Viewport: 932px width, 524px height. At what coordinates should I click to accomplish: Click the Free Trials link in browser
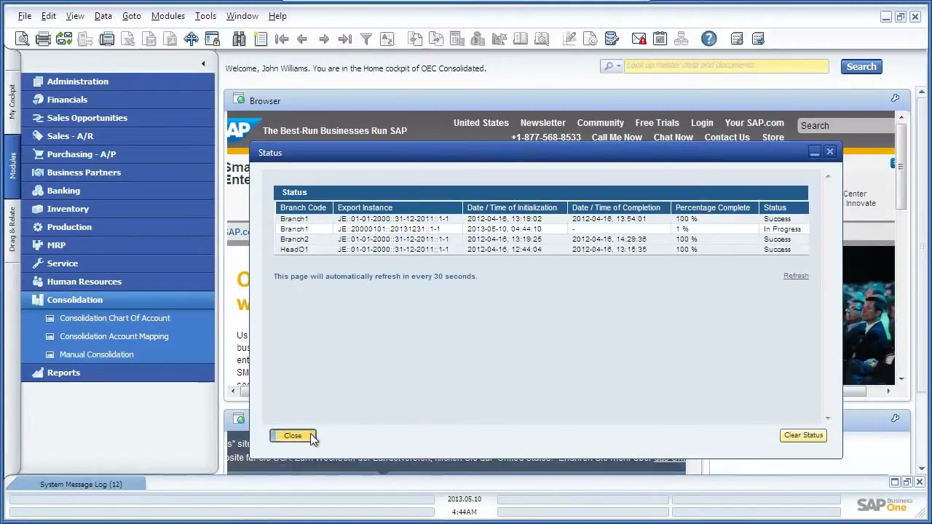pos(657,123)
